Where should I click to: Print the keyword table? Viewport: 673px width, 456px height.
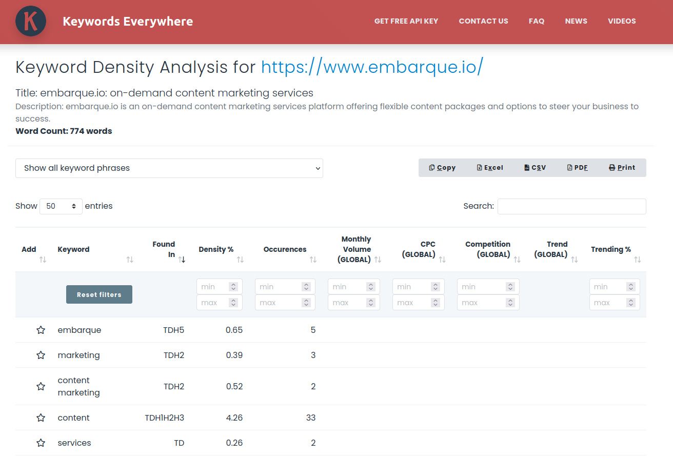[622, 168]
